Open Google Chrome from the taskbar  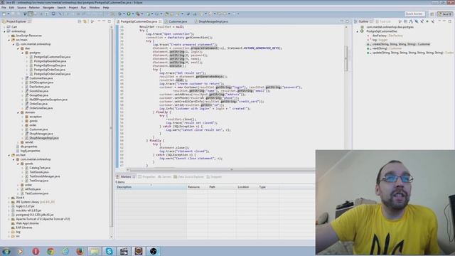(x=50, y=251)
